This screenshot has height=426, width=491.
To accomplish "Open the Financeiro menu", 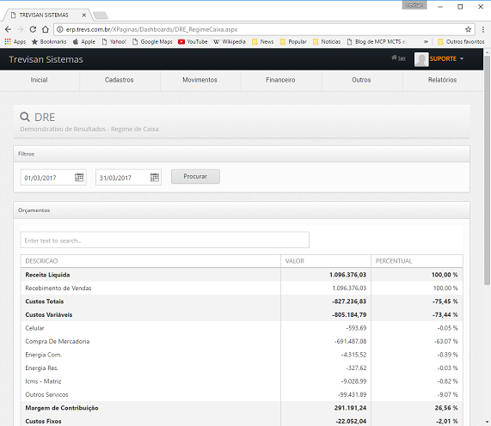I will (x=280, y=80).
